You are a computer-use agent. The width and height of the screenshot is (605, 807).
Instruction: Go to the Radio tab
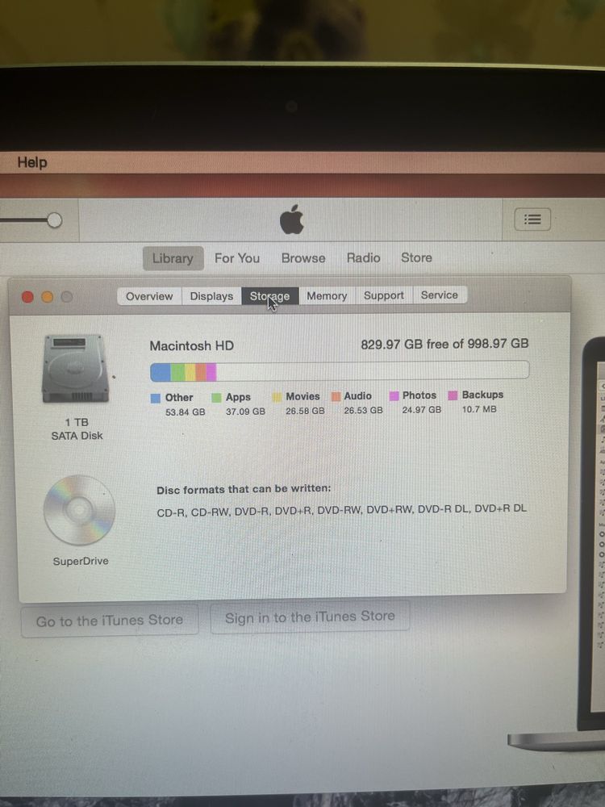click(x=363, y=257)
